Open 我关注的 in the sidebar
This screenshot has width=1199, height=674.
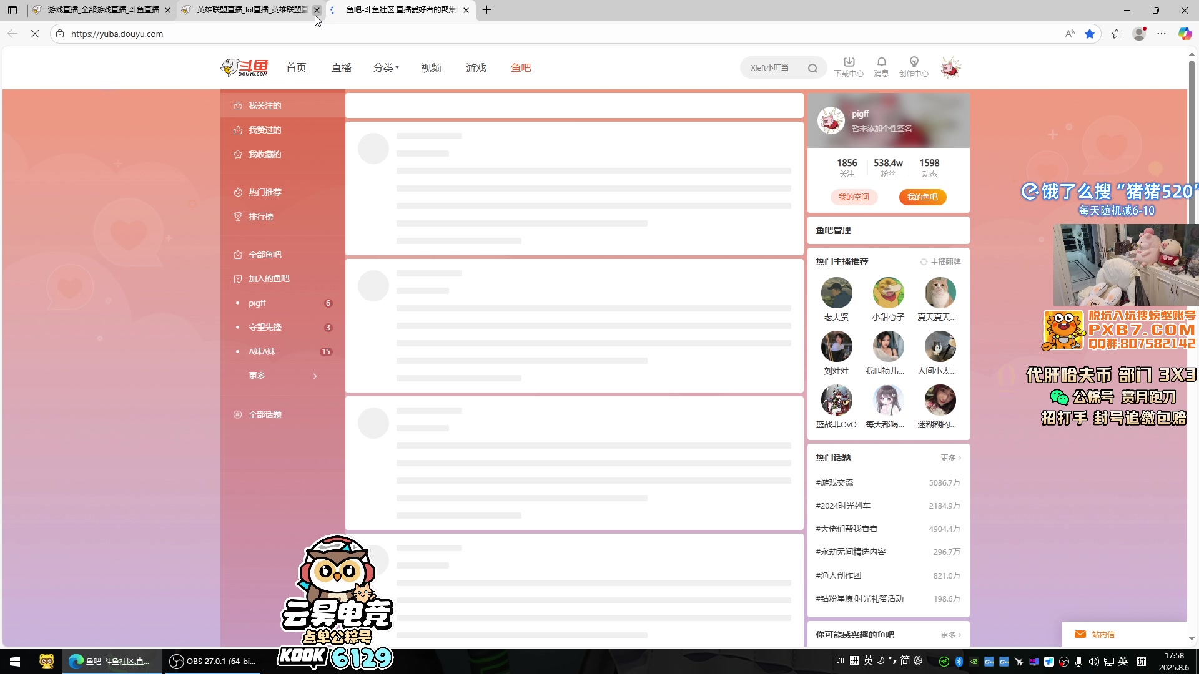click(x=265, y=105)
